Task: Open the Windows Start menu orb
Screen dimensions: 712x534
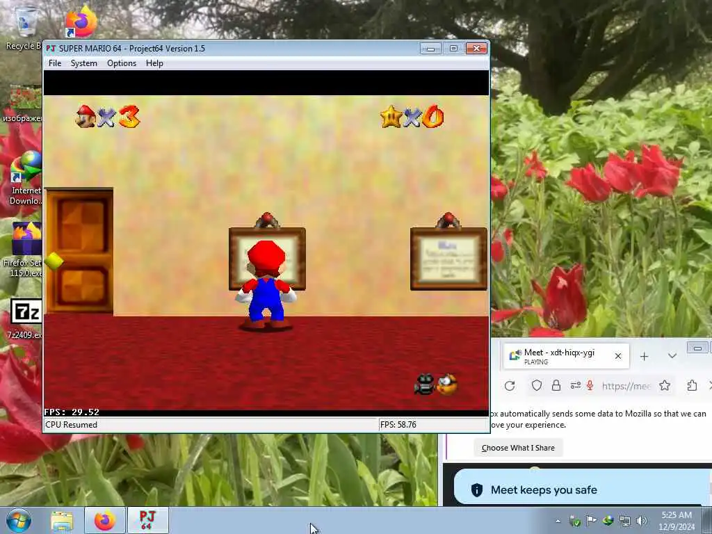Action: coord(19,520)
